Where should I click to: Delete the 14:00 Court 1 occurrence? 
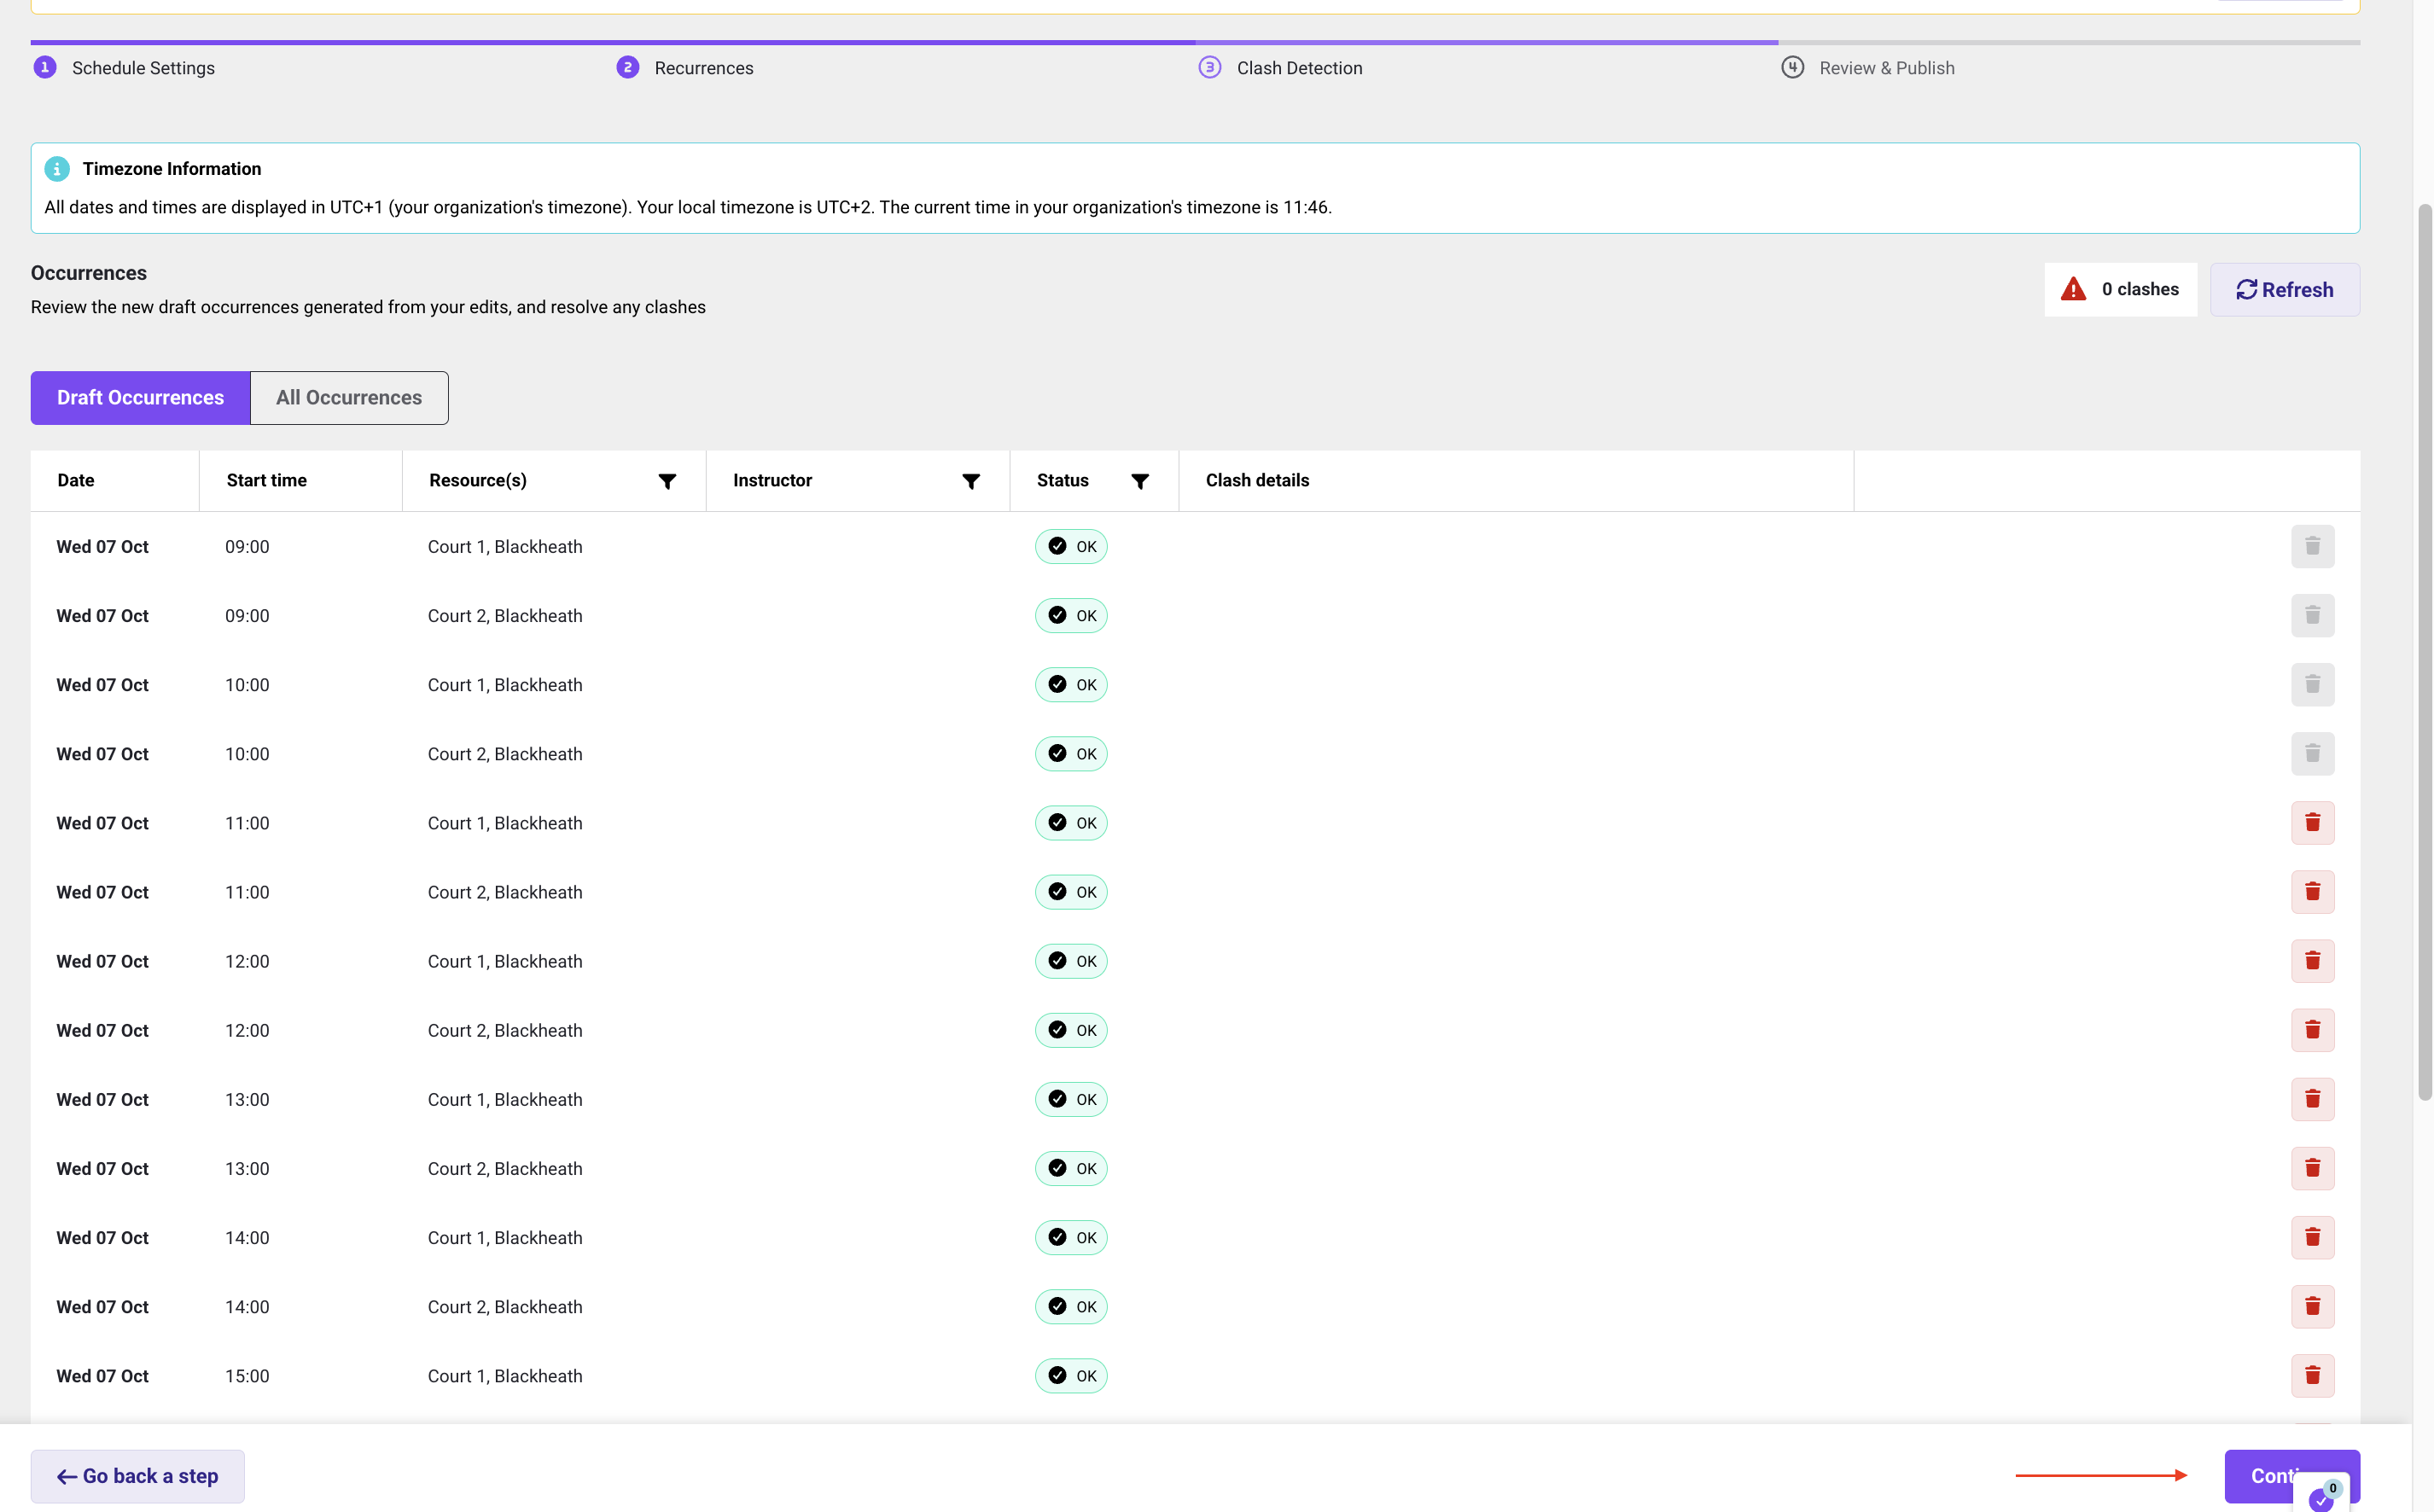click(2312, 1237)
